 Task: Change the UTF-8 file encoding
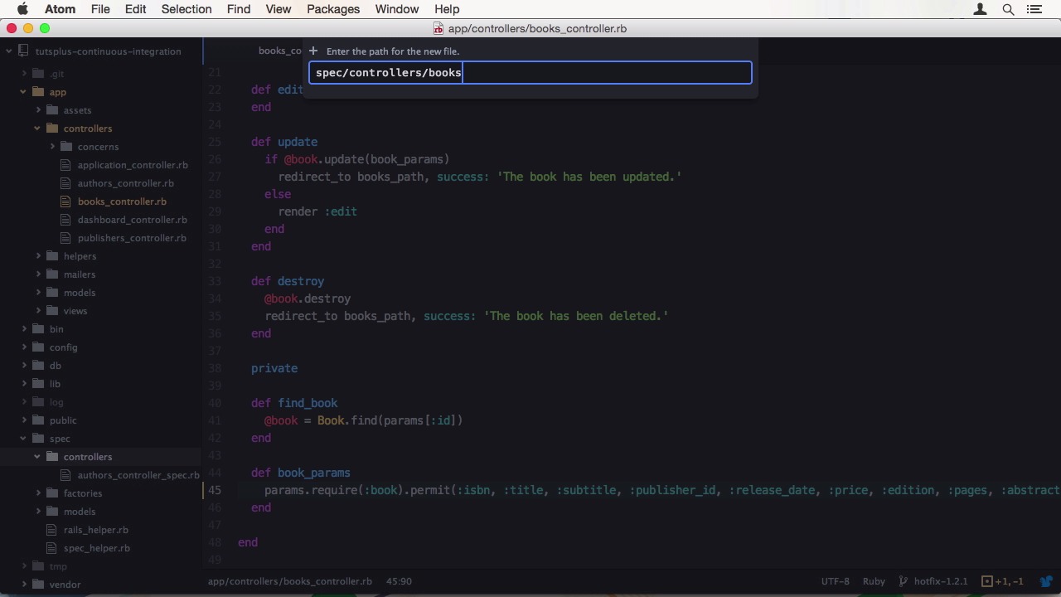point(835,581)
